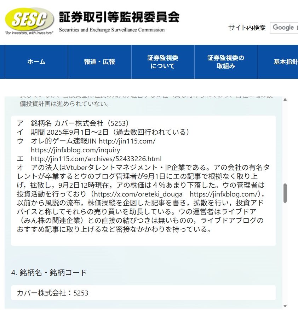Open the 報道・広報 menu

99,62
